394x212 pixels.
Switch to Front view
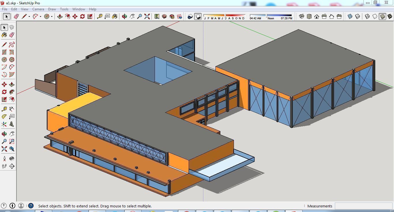(317, 16)
